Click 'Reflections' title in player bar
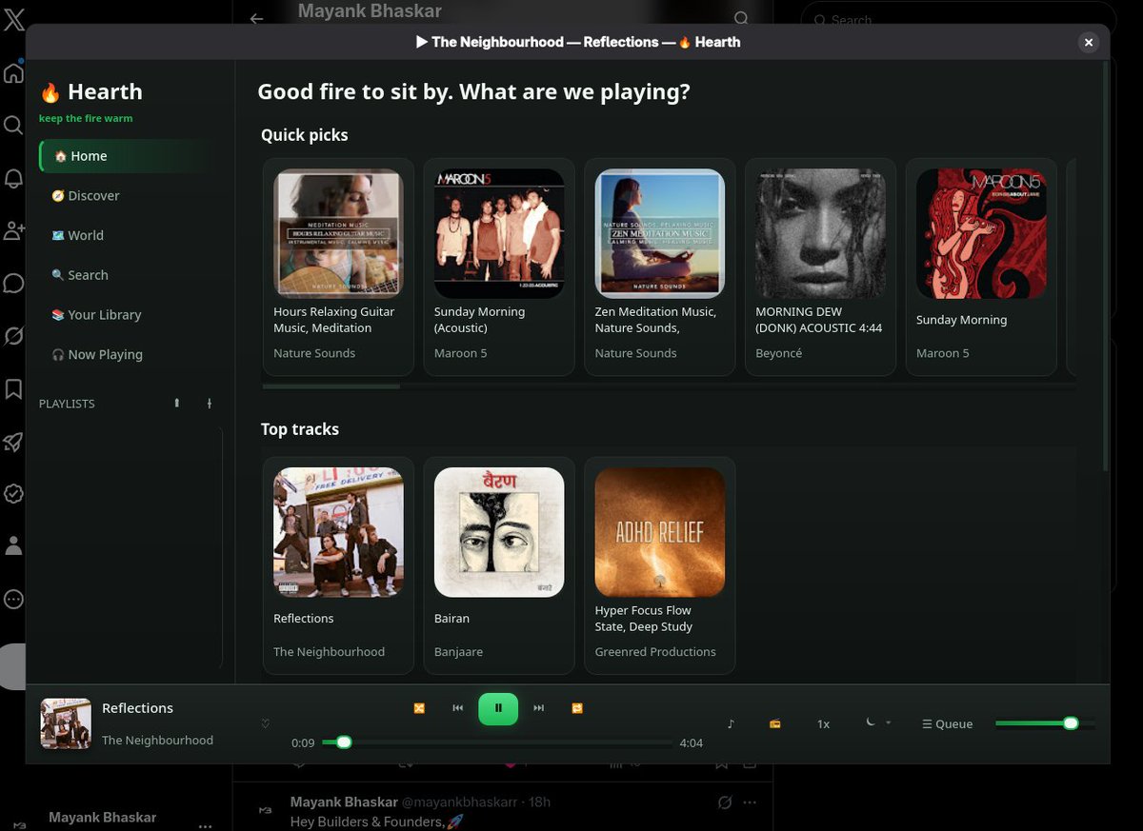The height and width of the screenshot is (831, 1143). coord(137,708)
